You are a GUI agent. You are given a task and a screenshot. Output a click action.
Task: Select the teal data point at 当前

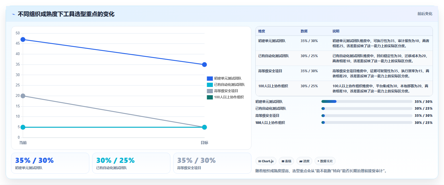(x=23, y=127)
